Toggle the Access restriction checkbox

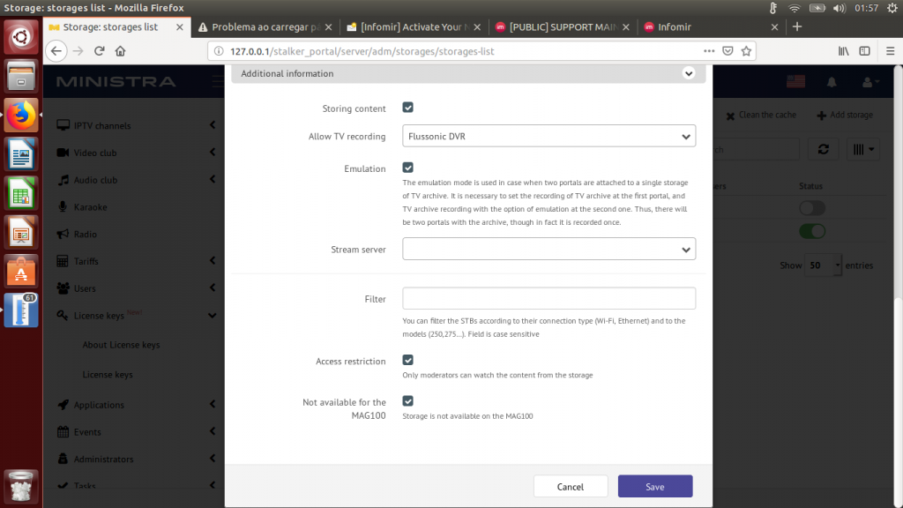(x=407, y=360)
